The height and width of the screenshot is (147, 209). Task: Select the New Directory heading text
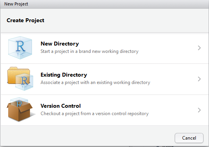pyautogui.click(x=60, y=44)
